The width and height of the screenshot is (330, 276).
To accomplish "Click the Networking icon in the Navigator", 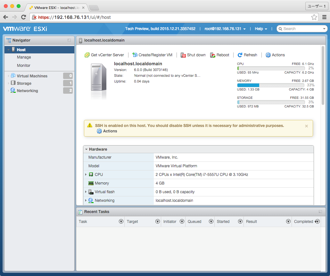I will (13, 91).
